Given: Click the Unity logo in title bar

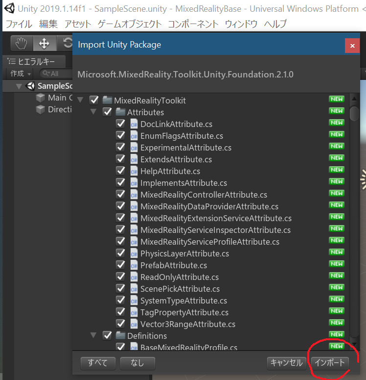Looking at the screenshot, I should pos(9,8).
